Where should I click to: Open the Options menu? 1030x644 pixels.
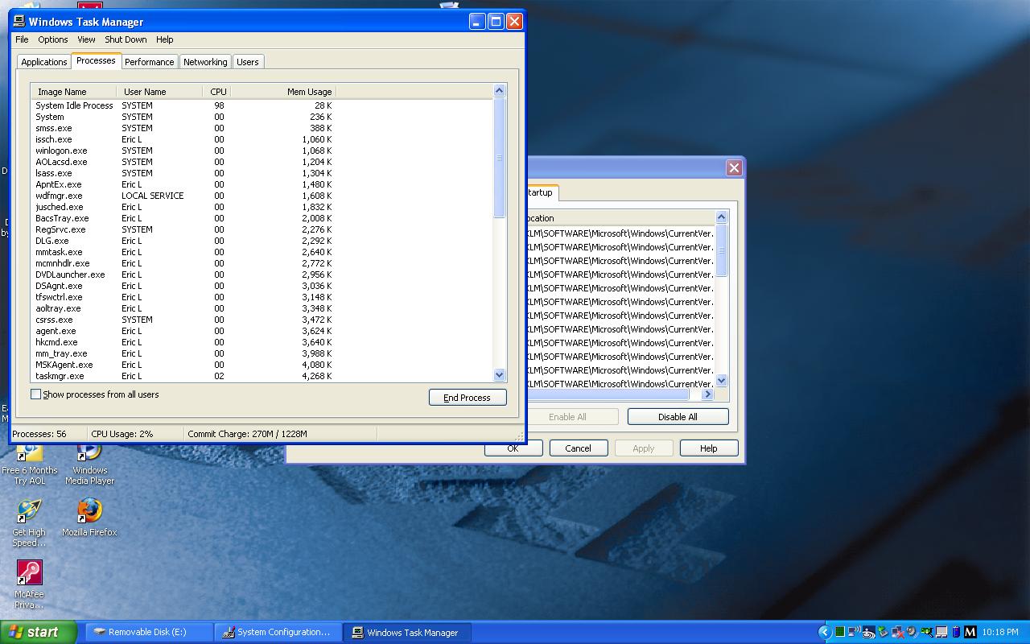coord(53,39)
